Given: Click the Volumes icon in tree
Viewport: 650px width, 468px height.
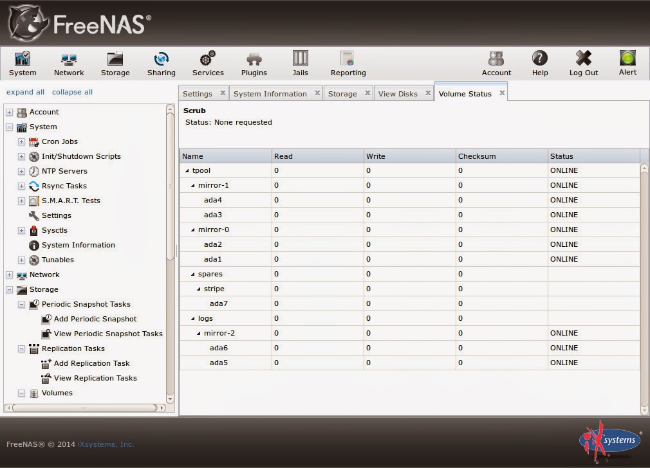Looking at the screenshot, I should pos(34,393).
